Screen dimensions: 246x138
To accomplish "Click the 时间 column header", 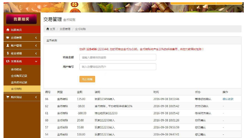I will [156, 92].
